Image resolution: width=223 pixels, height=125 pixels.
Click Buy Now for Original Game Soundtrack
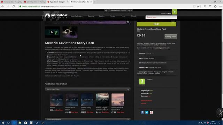tap(105, 112)
